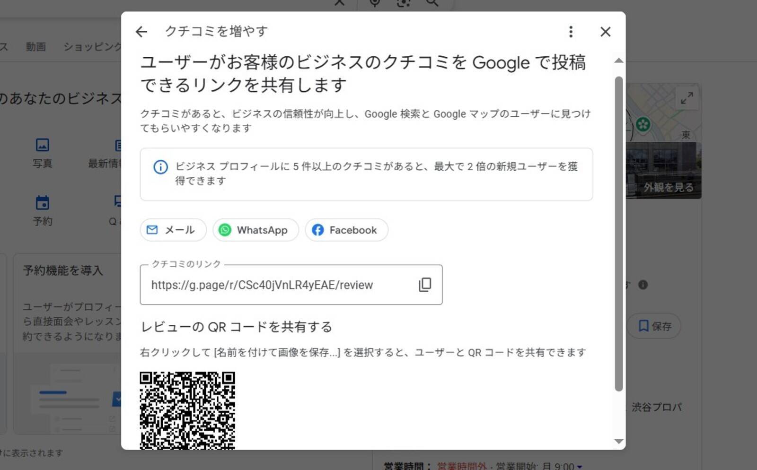Click the 予約機能を導入 card heading
Screen dimensions: 757x470
tap(63, 270)
